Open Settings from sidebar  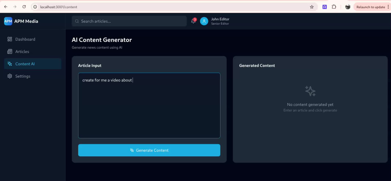pos(33,76)
